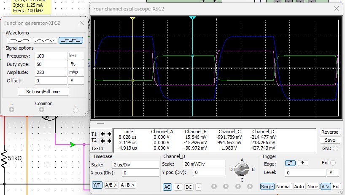Viewport: 345px width, 195px height.
Task: Click the Timebase Scale field
Action: [x=135, y=164]
